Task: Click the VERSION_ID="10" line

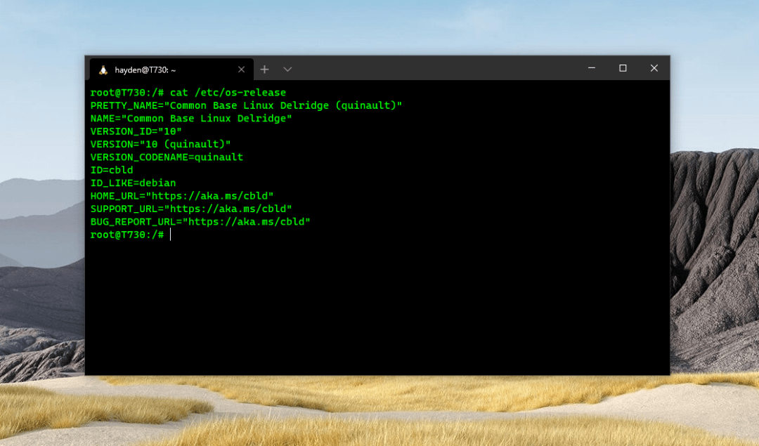Action: tap(136, 131)
